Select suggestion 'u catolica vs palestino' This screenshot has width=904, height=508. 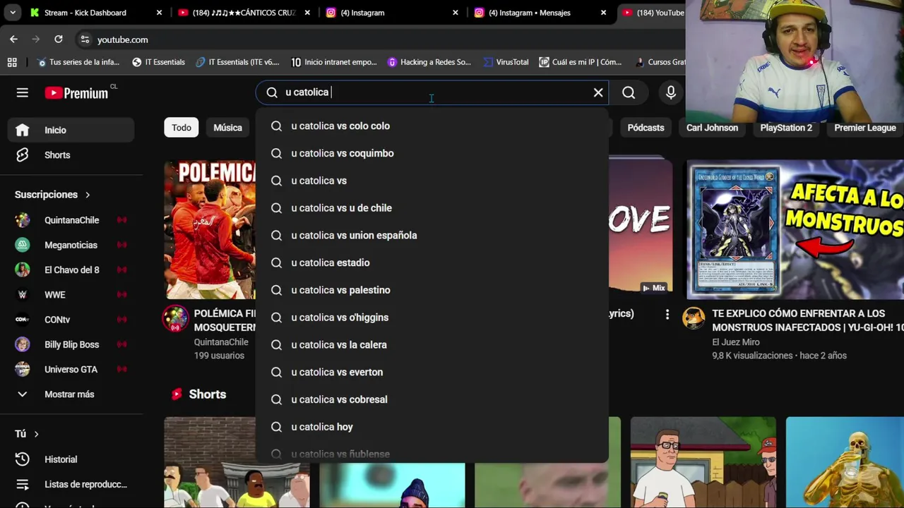[x=432, y=290]
